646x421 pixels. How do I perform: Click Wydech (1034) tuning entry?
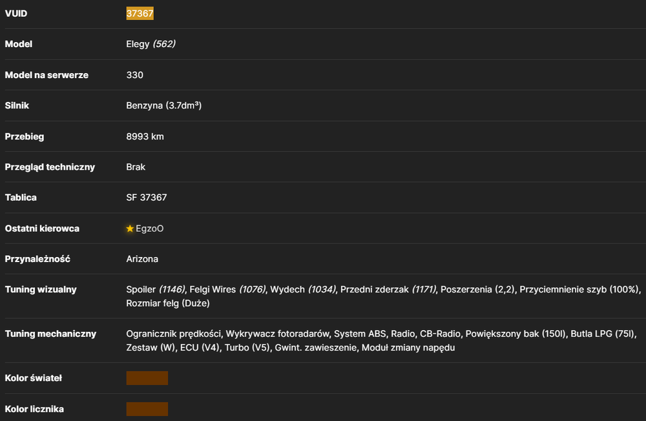pyautogui.click(x=303, y=289)
